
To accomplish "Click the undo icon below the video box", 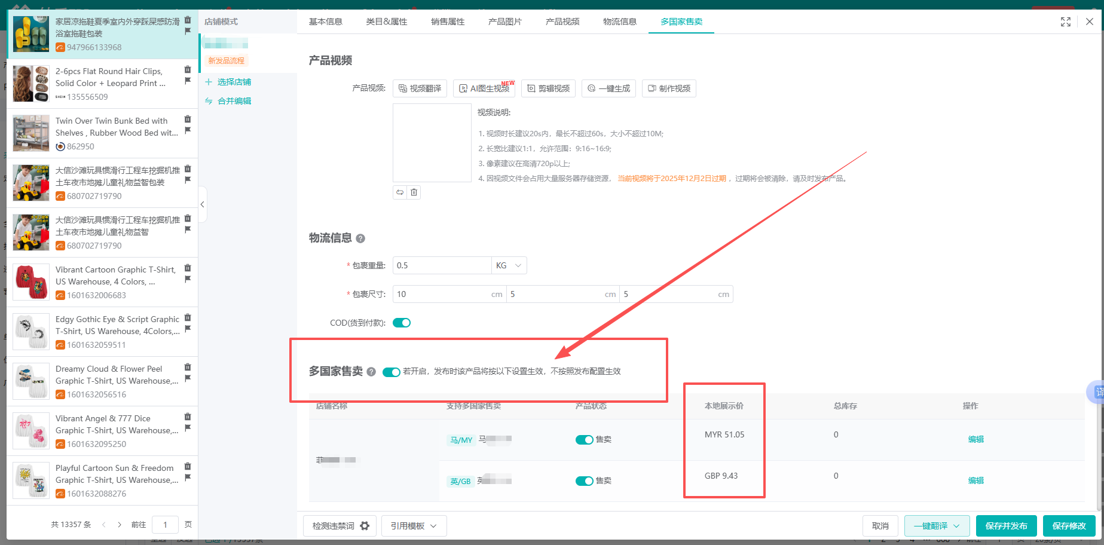I will [400, 192].
